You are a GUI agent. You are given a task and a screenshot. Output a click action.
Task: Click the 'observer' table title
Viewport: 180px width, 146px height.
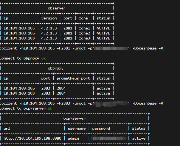click(x=57, y=8)
